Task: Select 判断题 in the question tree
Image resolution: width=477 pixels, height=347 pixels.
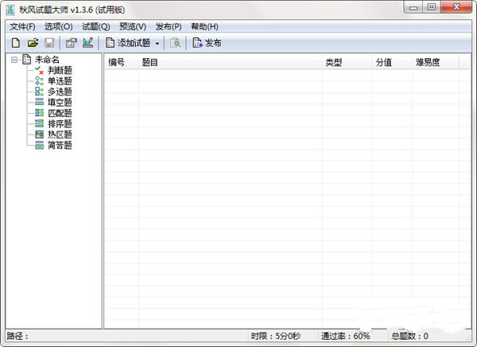Action: [60, 70]
